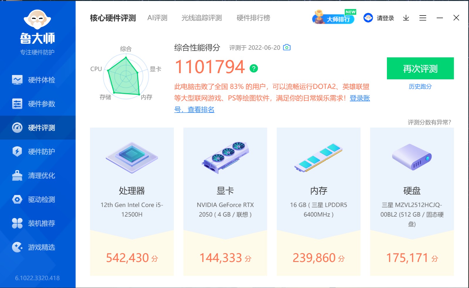The height and width of the screenshot is (288, 469).
Task: Click the 处理器 card title
Action: pos(132,191)
